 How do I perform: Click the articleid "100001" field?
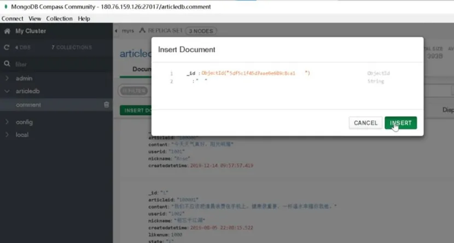point(173,200)
